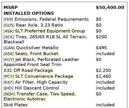Open highlighted SLT Preferred Equipment Group
The width and height of the screenshot is (129, 108).
coord(44,31)
